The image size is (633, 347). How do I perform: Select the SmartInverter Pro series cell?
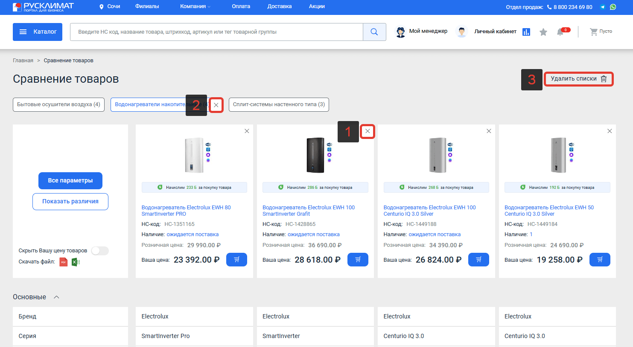point(194,336)
